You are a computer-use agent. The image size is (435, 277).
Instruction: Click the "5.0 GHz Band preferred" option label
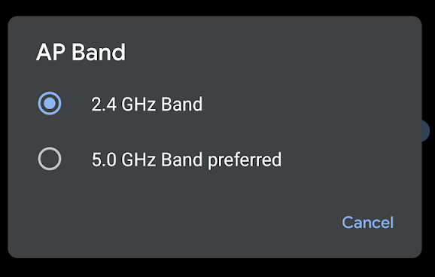(x=187, y=160)
